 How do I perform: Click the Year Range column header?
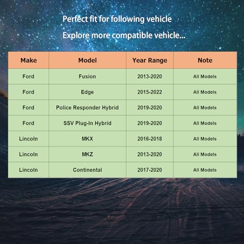click(150, 60)
